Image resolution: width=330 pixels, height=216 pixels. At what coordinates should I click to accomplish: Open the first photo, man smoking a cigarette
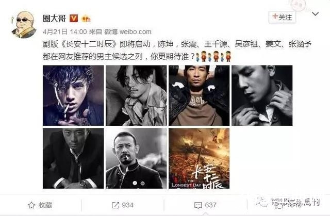coord(73,95)
